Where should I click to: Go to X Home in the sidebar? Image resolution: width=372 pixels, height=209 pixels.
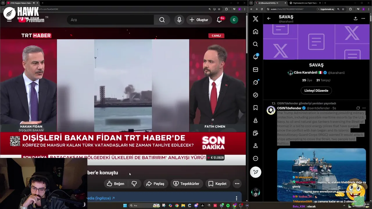[255, 31]
